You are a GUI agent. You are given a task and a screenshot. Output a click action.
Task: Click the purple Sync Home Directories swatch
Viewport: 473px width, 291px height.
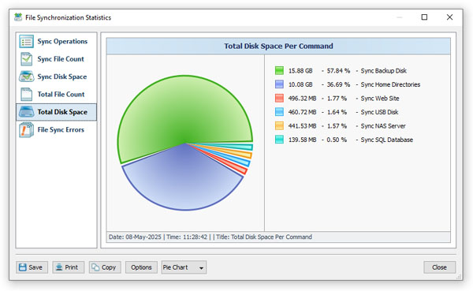[279, 84]
